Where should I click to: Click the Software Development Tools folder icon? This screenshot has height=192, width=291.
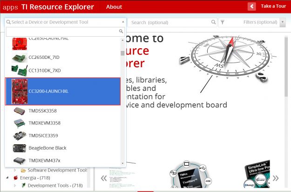23,170
